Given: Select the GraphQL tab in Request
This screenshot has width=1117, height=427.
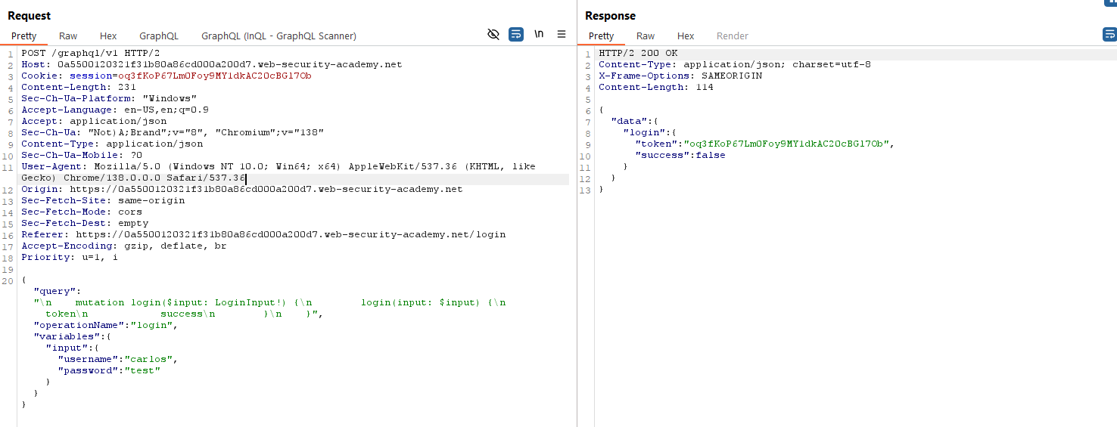Looking at the screenshot, I should pos(159,36).
